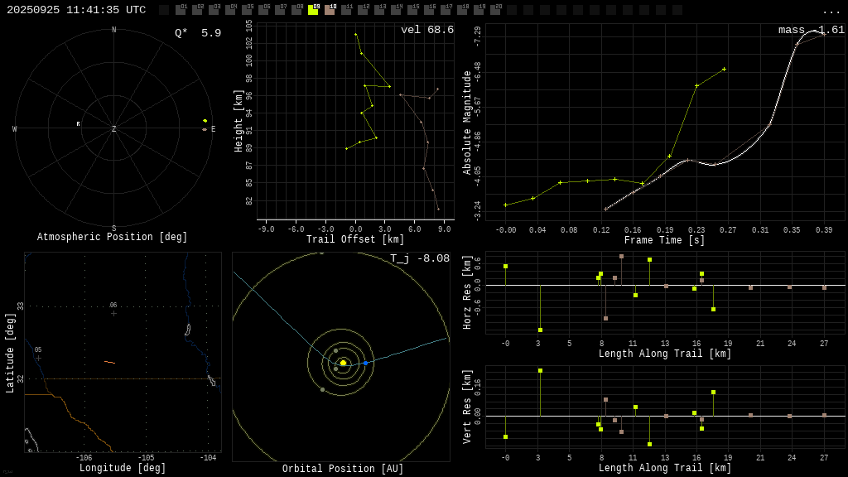This screenshot has width=848, height=477.
Task: Click station indicator box 16
Action: point(428,10)
